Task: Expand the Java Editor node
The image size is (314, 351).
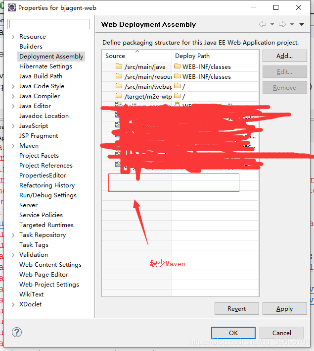Action: click(13, 106)
